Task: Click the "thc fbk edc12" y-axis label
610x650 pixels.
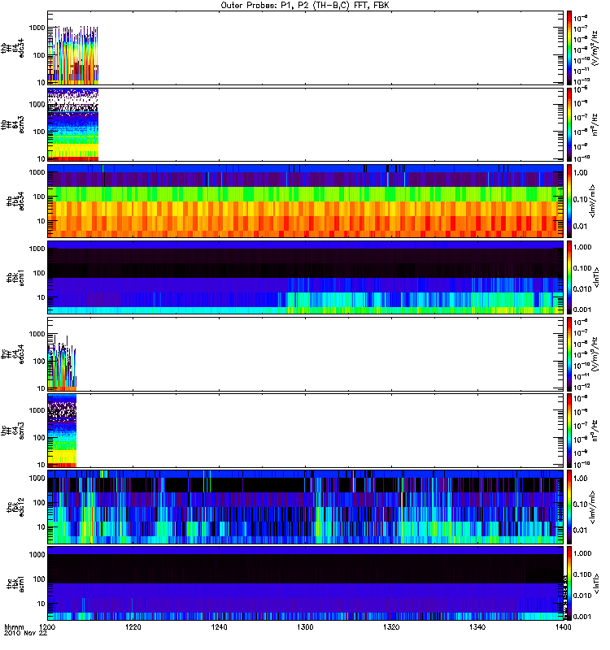Action: coord(15,507)
